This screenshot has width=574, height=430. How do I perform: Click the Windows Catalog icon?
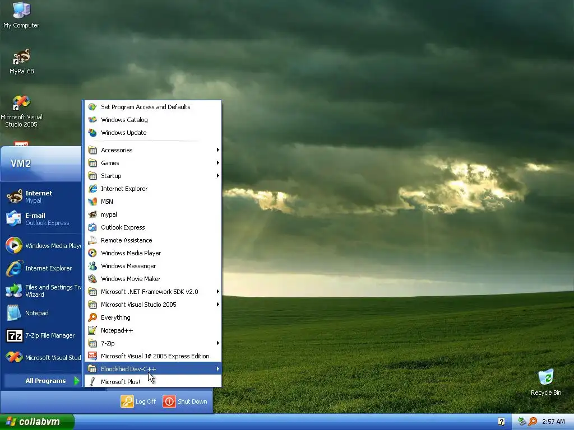[x=92, y=120]
